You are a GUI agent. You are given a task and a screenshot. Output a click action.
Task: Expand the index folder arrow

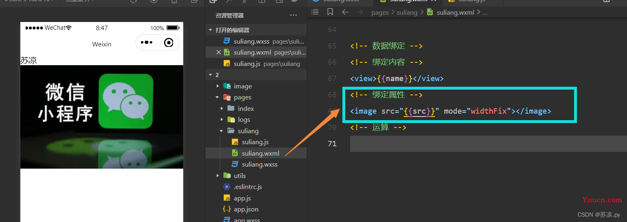click(222, 108)
